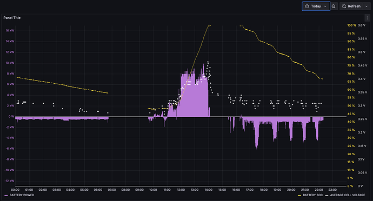Click the 3.25 V voltage axis label
Screen dimensions: 373x201
[x=363, y=119]
